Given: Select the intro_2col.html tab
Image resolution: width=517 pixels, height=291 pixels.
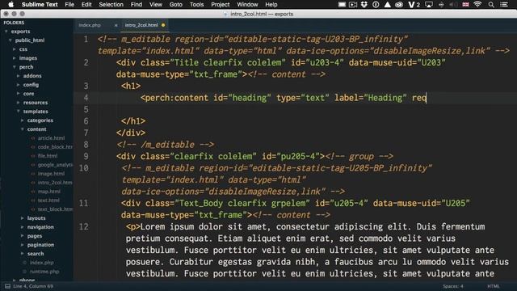Looking at the screenshot, I should [x=141, y=25].
